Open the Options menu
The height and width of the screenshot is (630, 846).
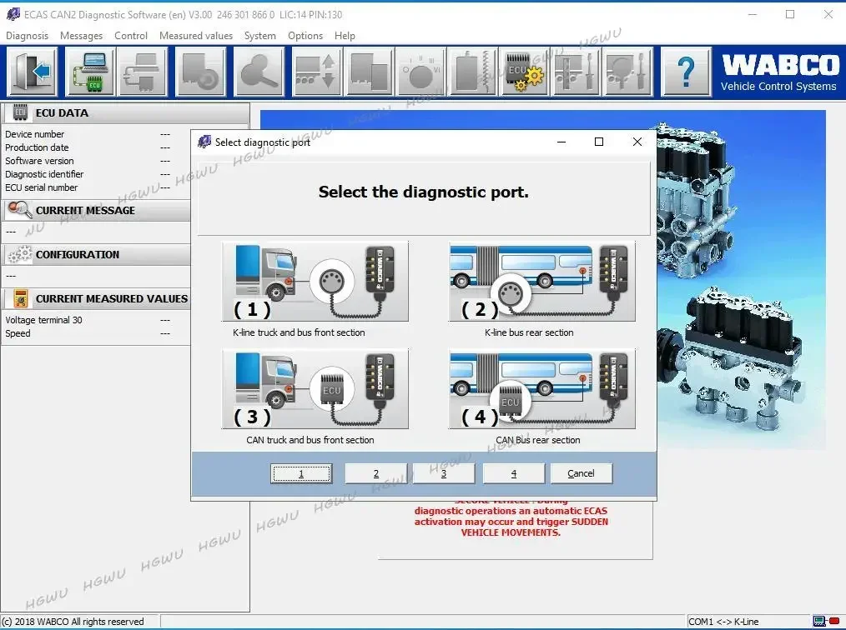pos(305,36)
